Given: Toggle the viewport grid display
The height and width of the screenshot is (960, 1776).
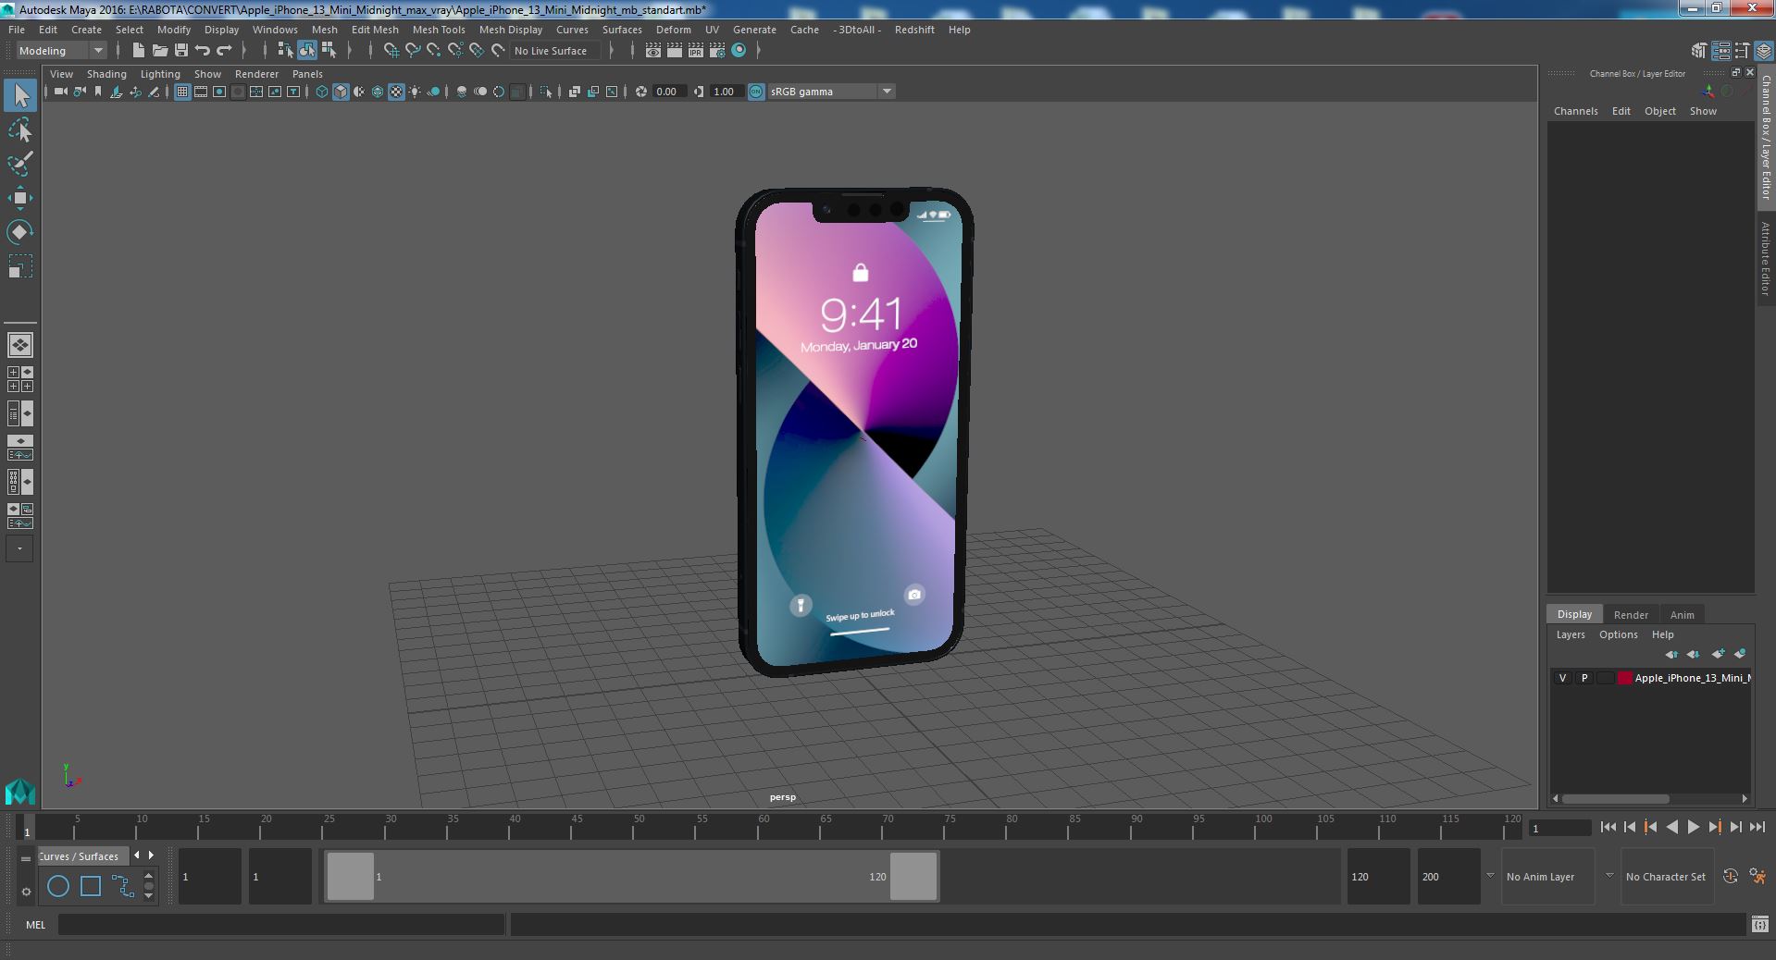Looking at the screenshot, I should 182,92.
